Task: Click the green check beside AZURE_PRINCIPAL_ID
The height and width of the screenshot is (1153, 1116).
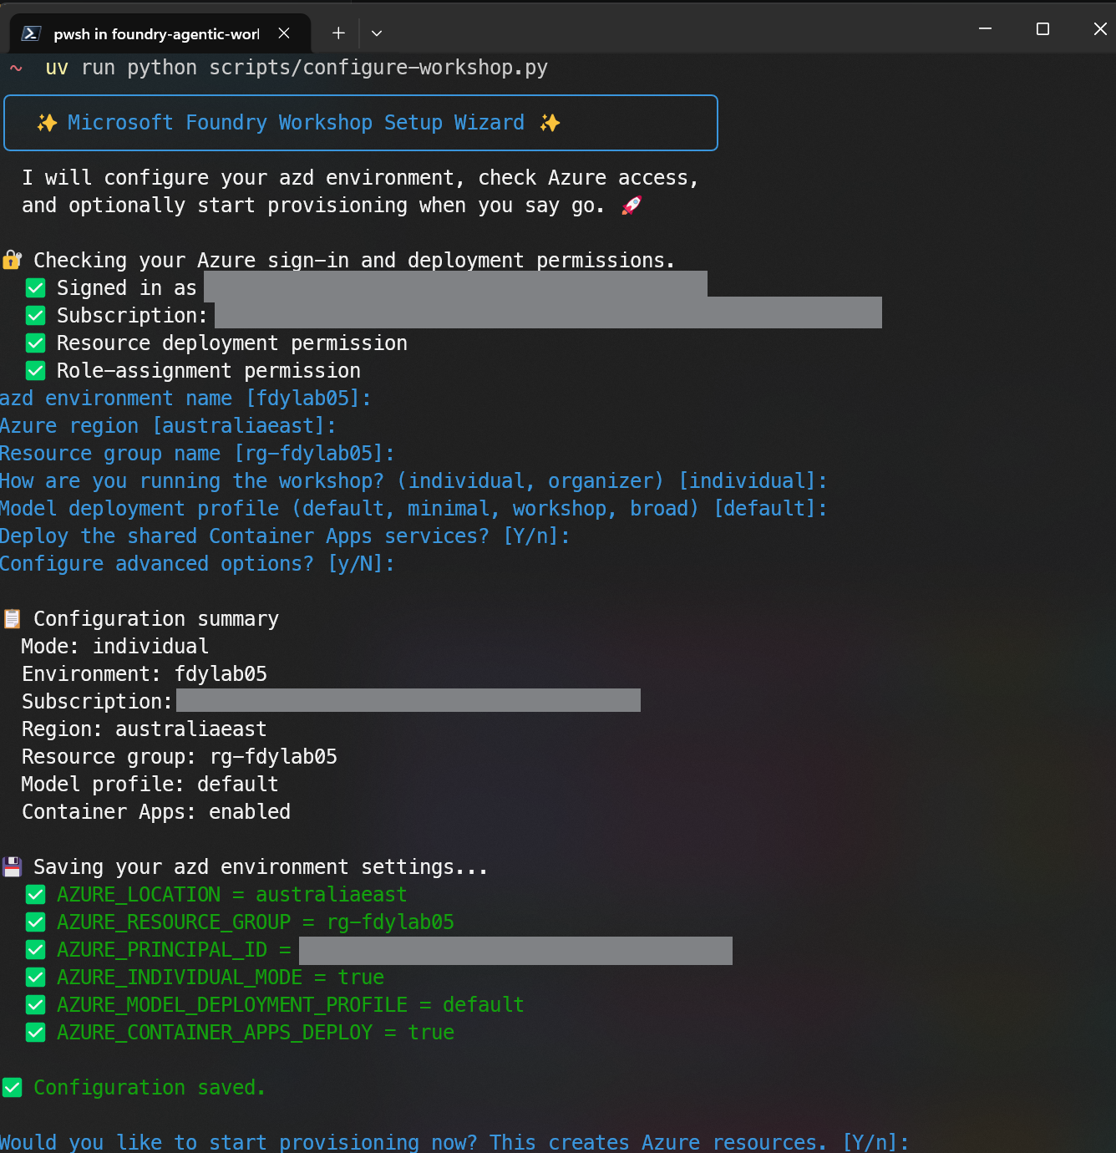Action: [35, 950]
